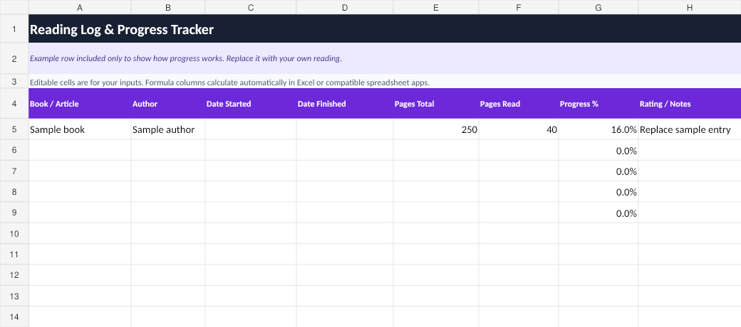Image resolution: width=741 pixels, height=327 pixels.
Task: Select the 0.0% cell in row 8
Action: click(598, 192)
